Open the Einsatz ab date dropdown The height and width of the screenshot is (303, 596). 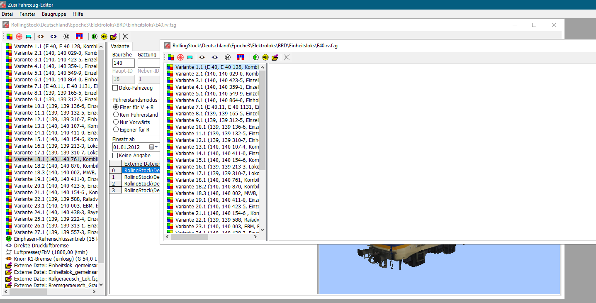click(156, 147)
